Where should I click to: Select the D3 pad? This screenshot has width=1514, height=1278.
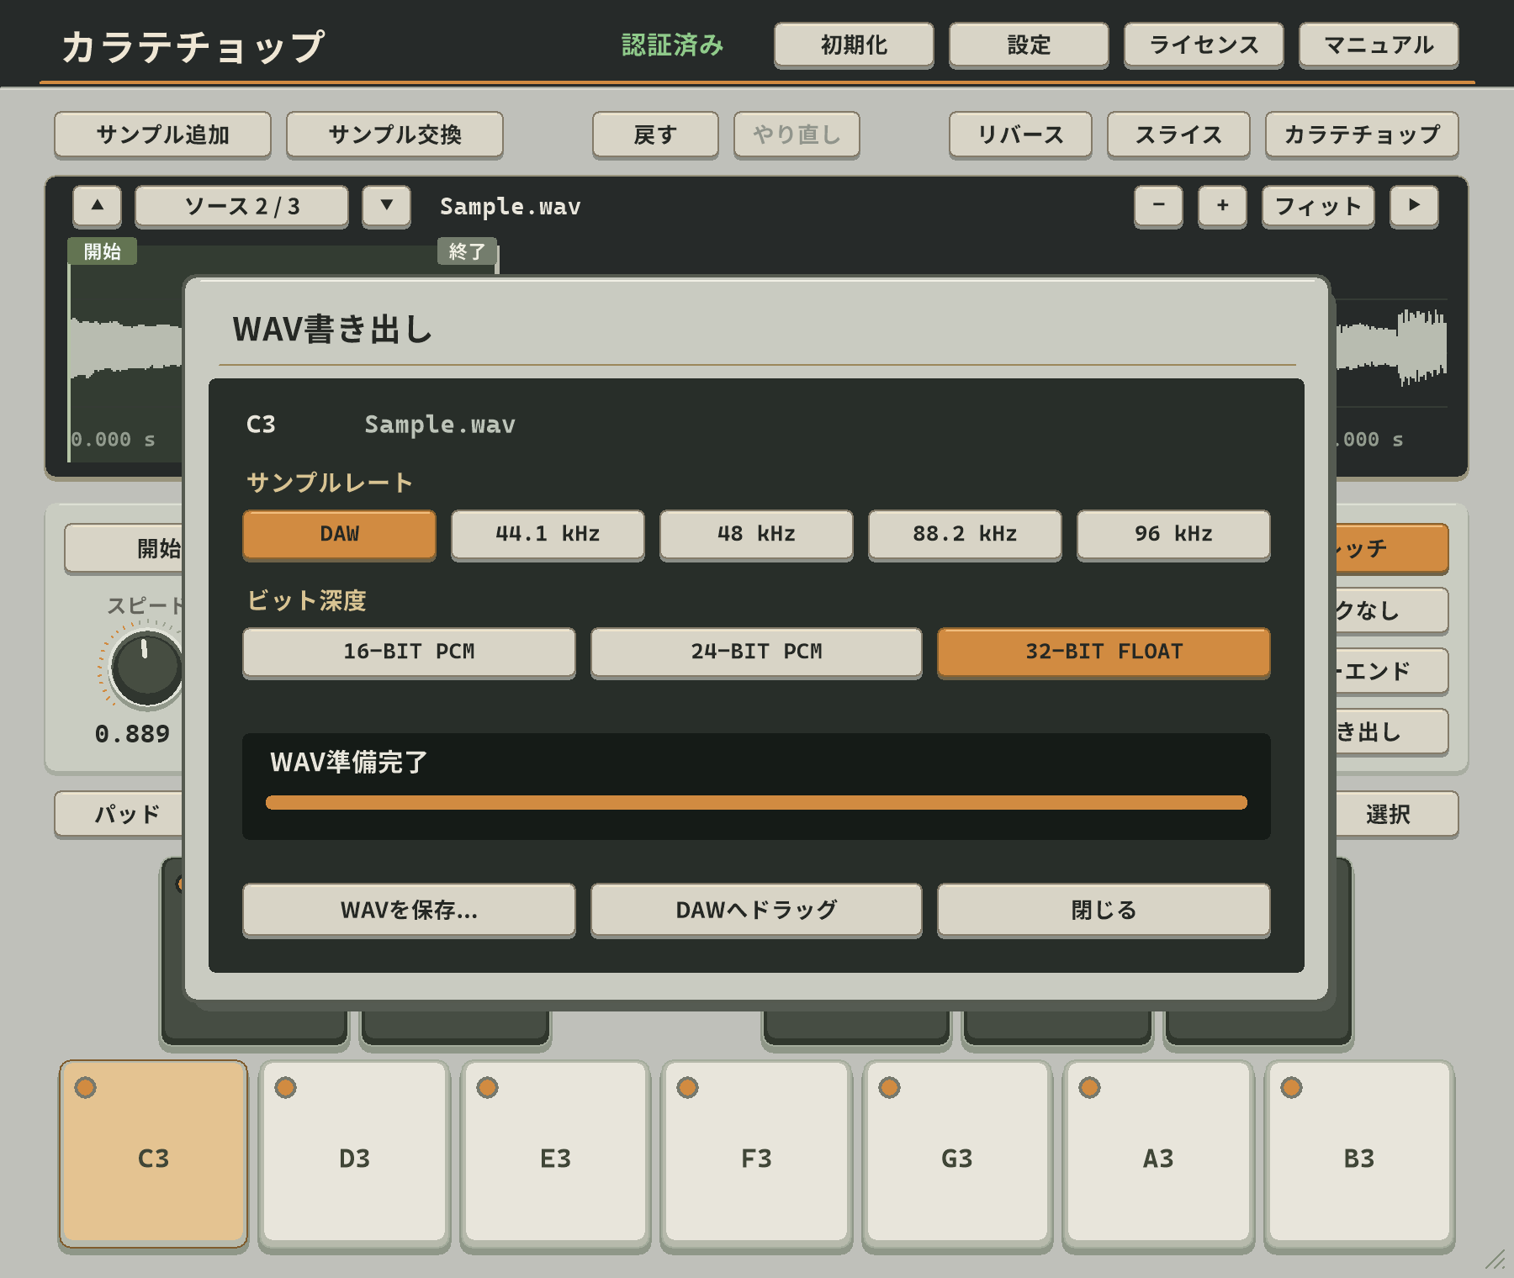[354, 1154]
